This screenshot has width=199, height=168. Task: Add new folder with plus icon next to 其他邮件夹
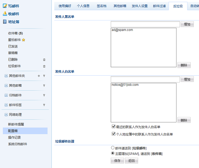pos(39,76)
